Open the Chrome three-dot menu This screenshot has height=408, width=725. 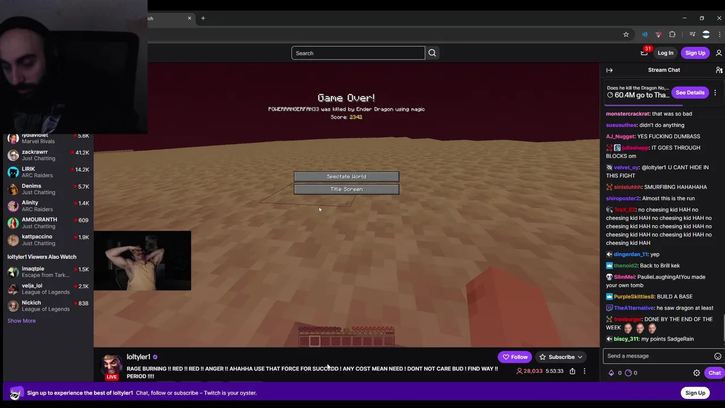[719, 35]
